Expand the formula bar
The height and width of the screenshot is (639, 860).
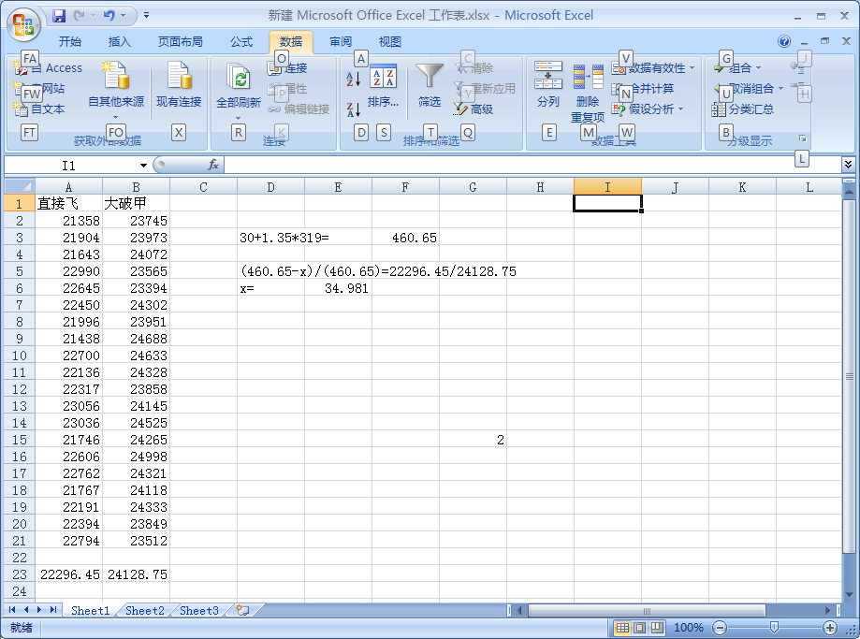click(848, 164)
